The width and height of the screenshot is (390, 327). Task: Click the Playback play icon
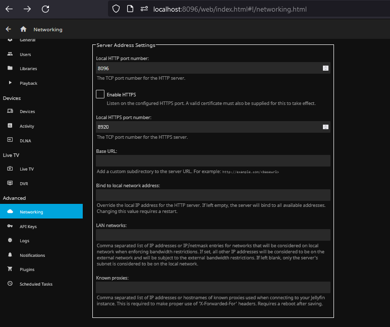pos(10,83)
